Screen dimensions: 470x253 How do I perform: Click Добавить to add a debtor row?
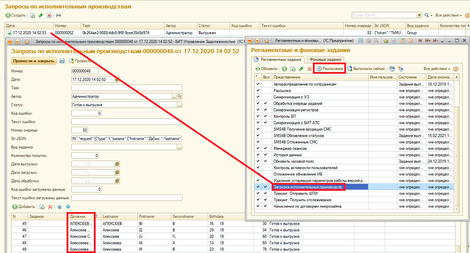pyautogui.click(x=24, y=207)
